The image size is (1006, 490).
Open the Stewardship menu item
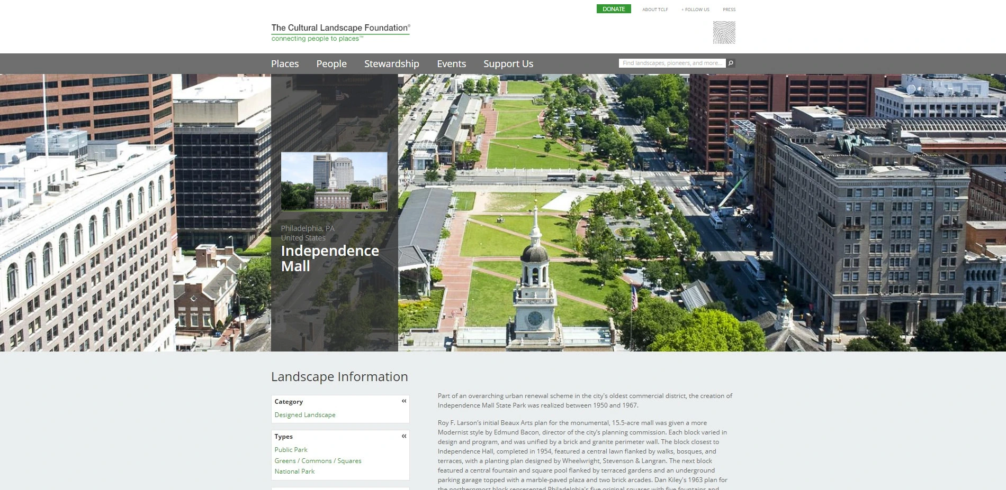pos(391,63)
